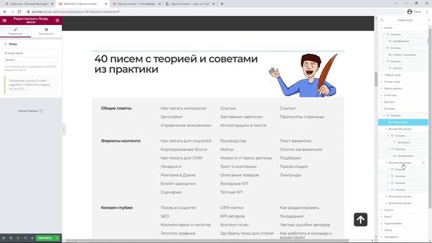Reload the current browser page
The height and width of the screenshot is (243, 432).
(x=20, y=12)
